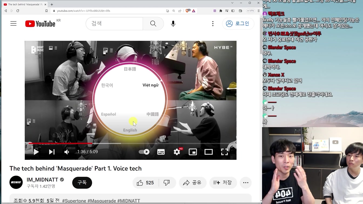Open the IM_MIDNATT channel name link

tap(42, 180)
